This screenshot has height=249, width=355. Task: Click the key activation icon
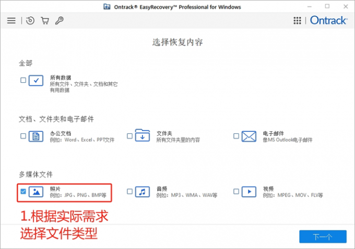click(x=60, y=20)
